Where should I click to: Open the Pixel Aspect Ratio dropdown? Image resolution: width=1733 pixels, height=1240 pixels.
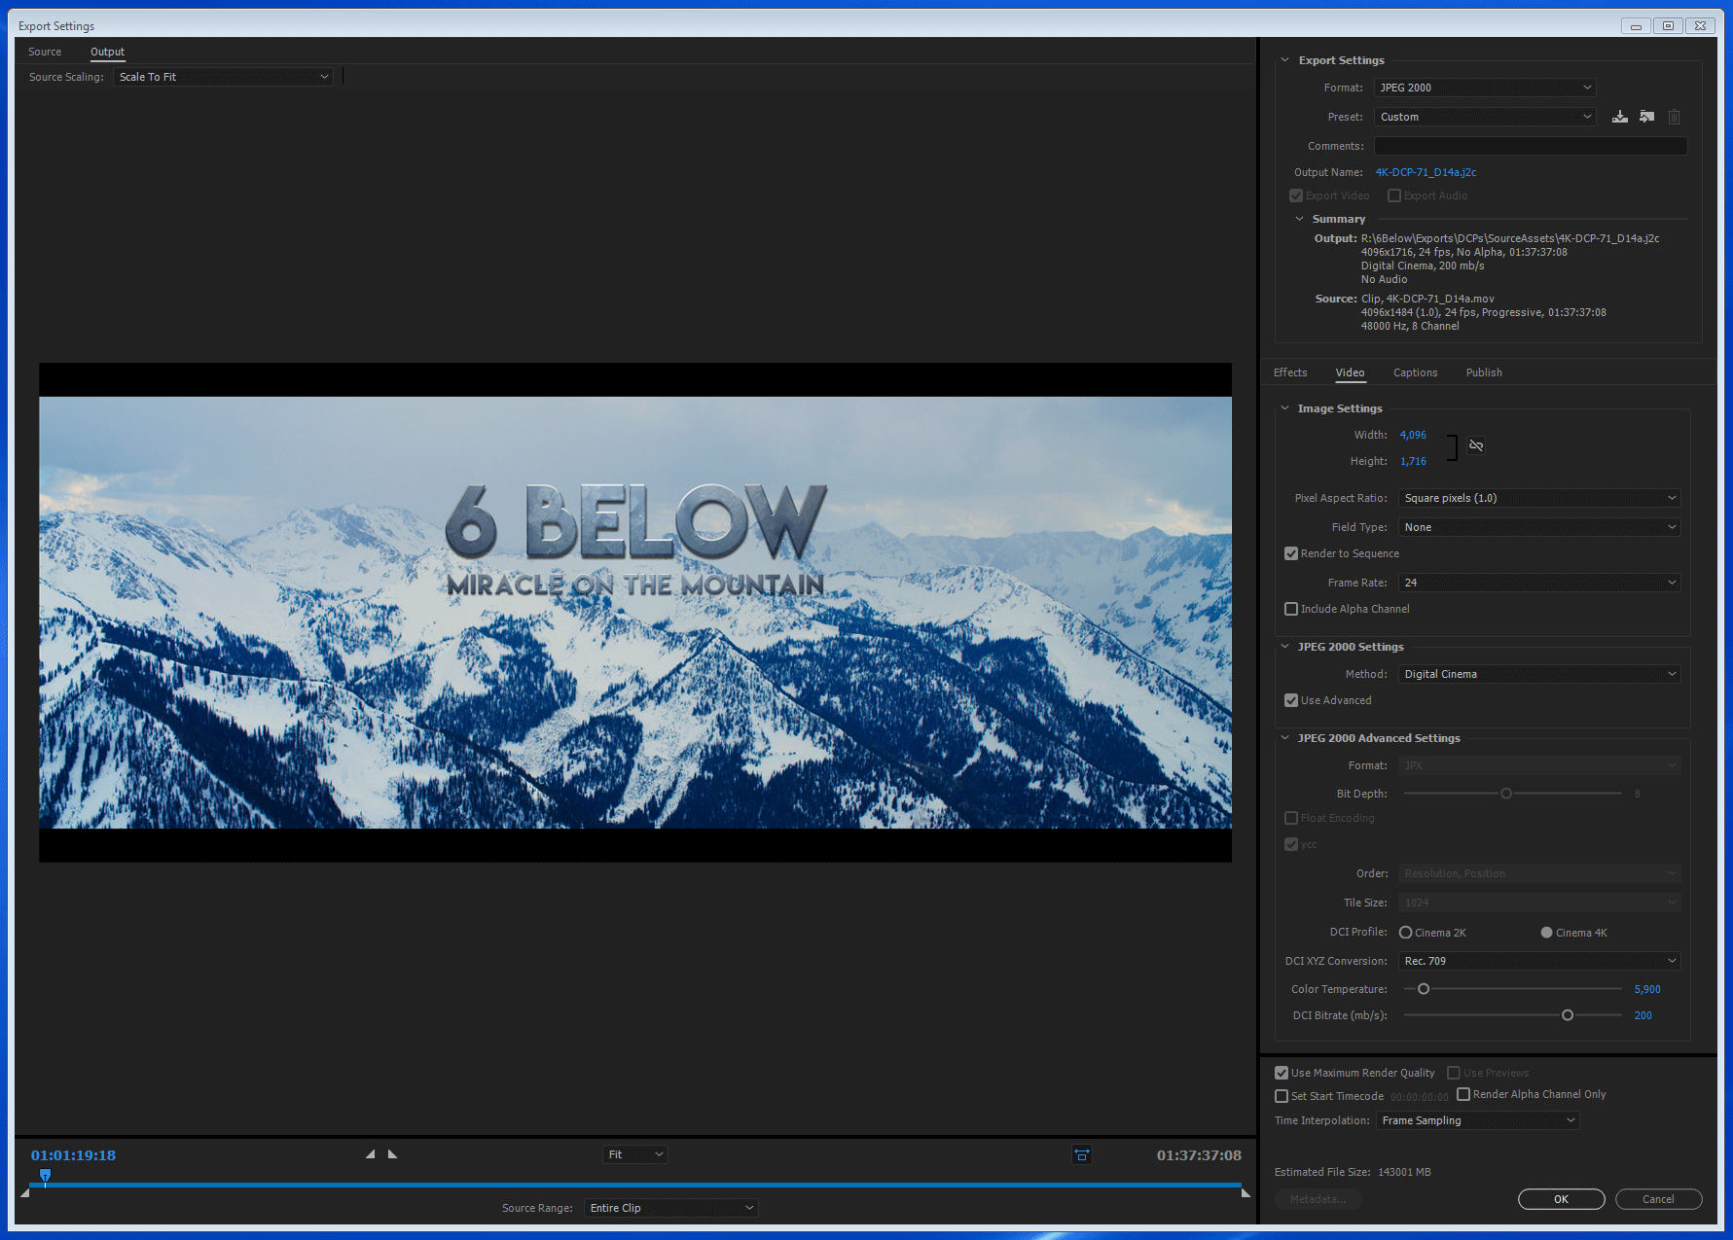pos(1539,498)
